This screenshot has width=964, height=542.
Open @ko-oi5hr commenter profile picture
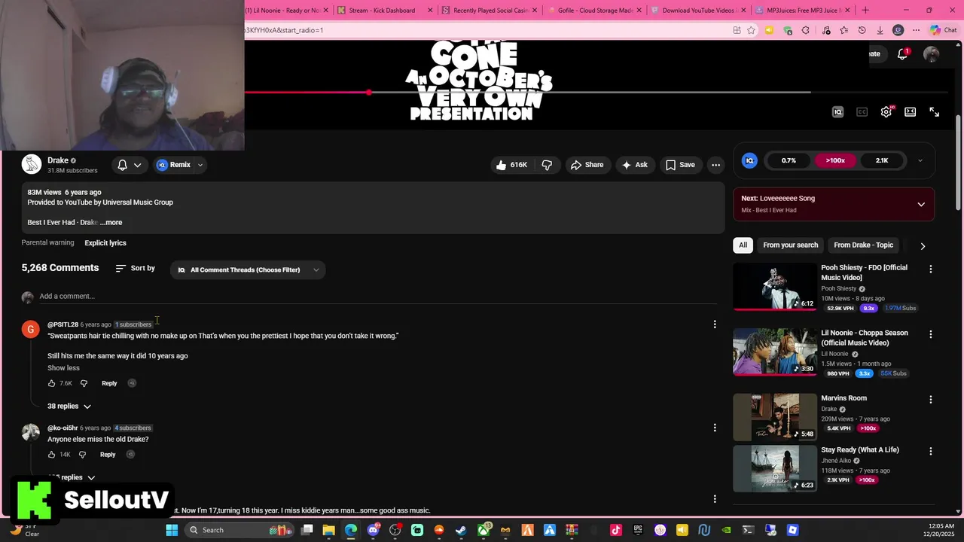click(31, 432)
